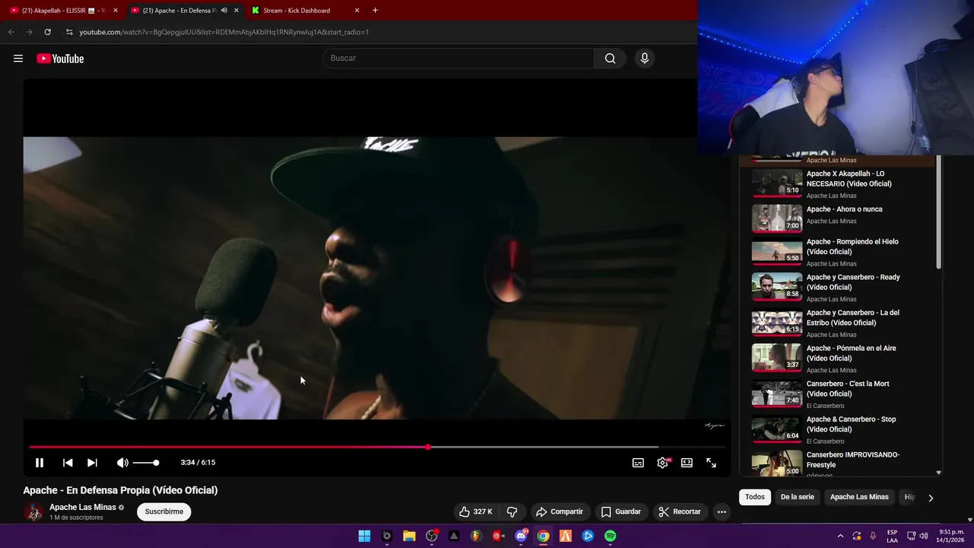Open File Explorer from the taskbar

point(409,536)
